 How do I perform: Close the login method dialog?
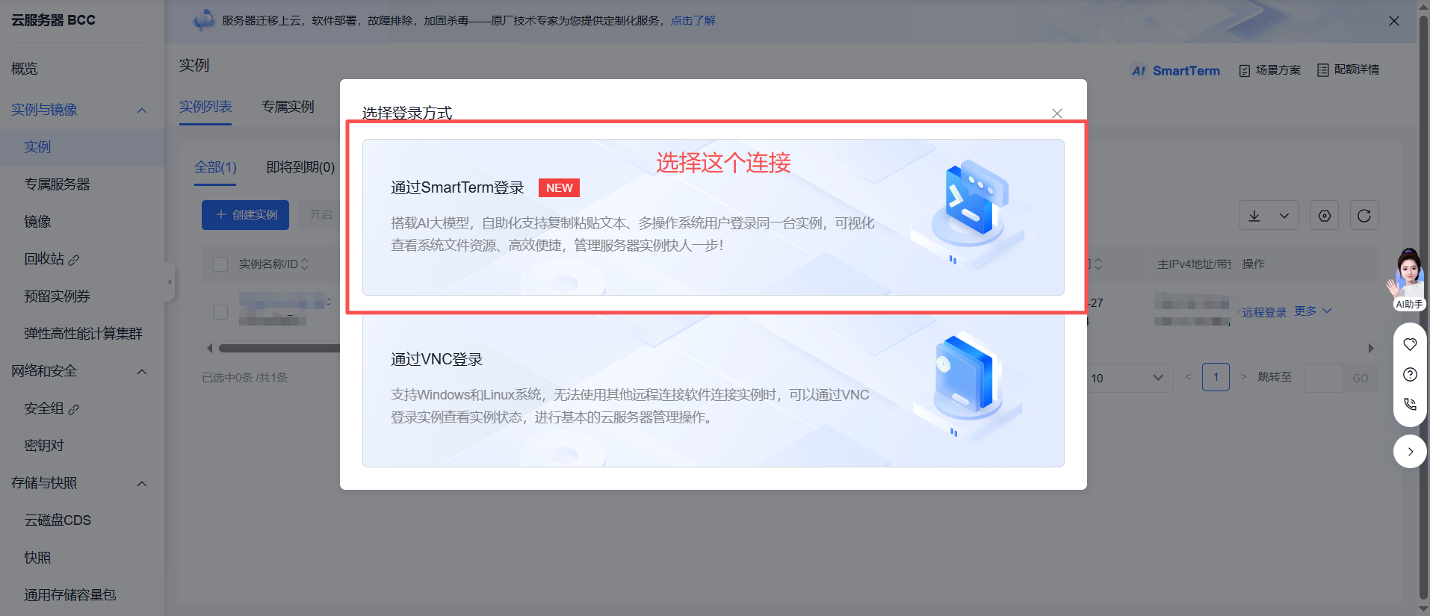point(1056,113)
